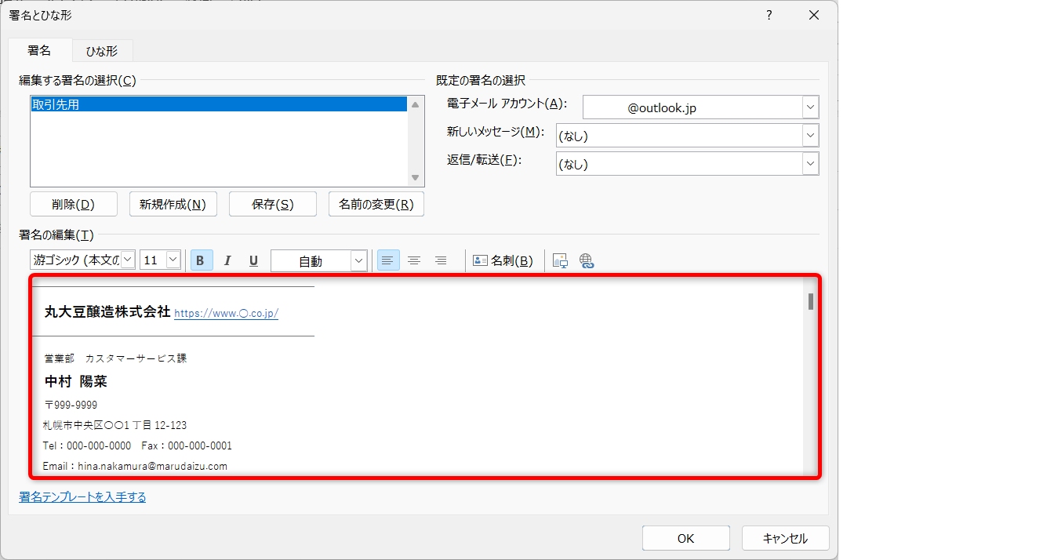The width and height of the screenshot is (1054, 560).
Task: Toggle underline formatting button
Action: point(253,260)
